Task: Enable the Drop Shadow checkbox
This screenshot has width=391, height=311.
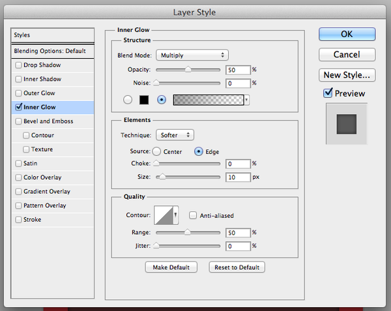Action: [18, 65]
